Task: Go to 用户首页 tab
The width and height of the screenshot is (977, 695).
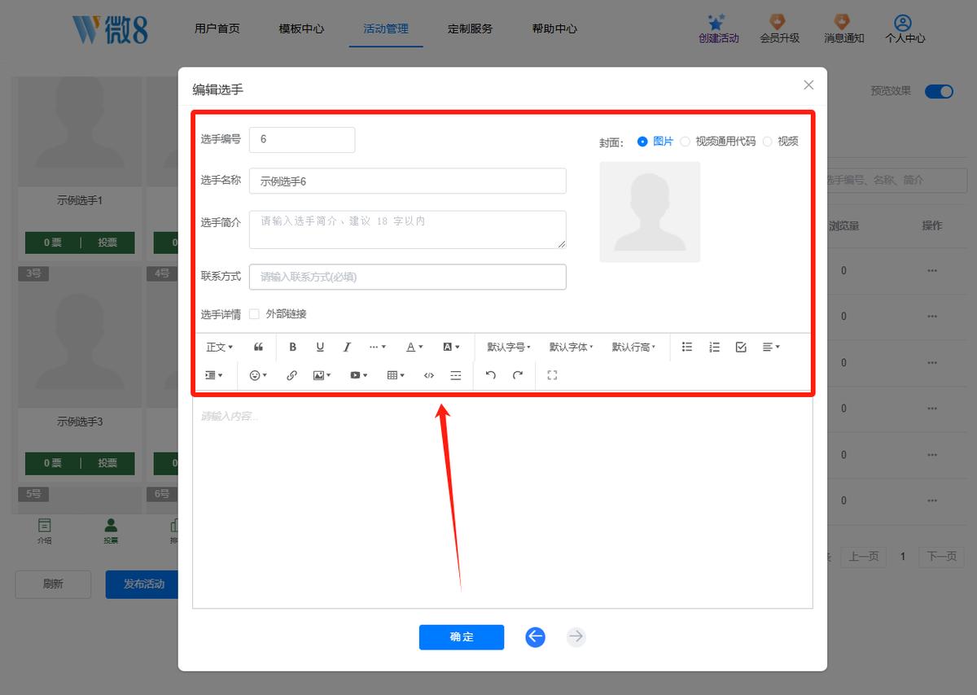Action: (x=217, y=28)
